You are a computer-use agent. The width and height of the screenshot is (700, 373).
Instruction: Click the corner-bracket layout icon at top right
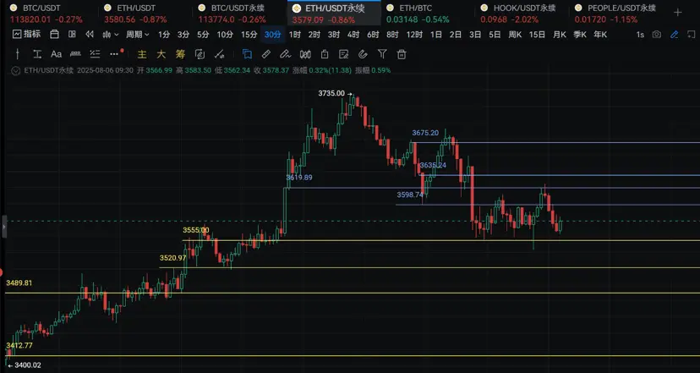point(691,35)
